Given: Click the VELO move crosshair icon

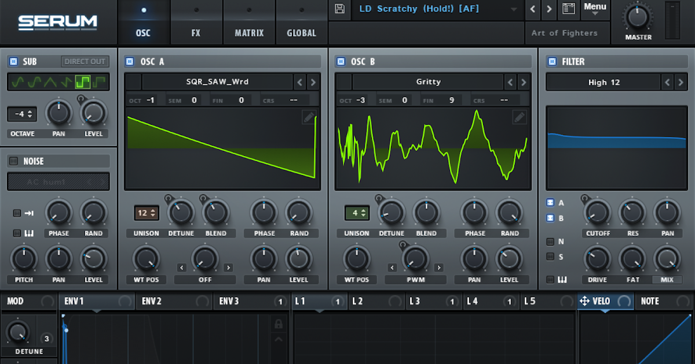Looking at the screenshot, I should click(x=584, y=301).
